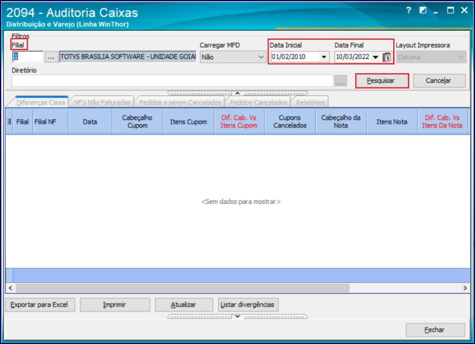Click the Itens Cupom column header

click(188, 122)
